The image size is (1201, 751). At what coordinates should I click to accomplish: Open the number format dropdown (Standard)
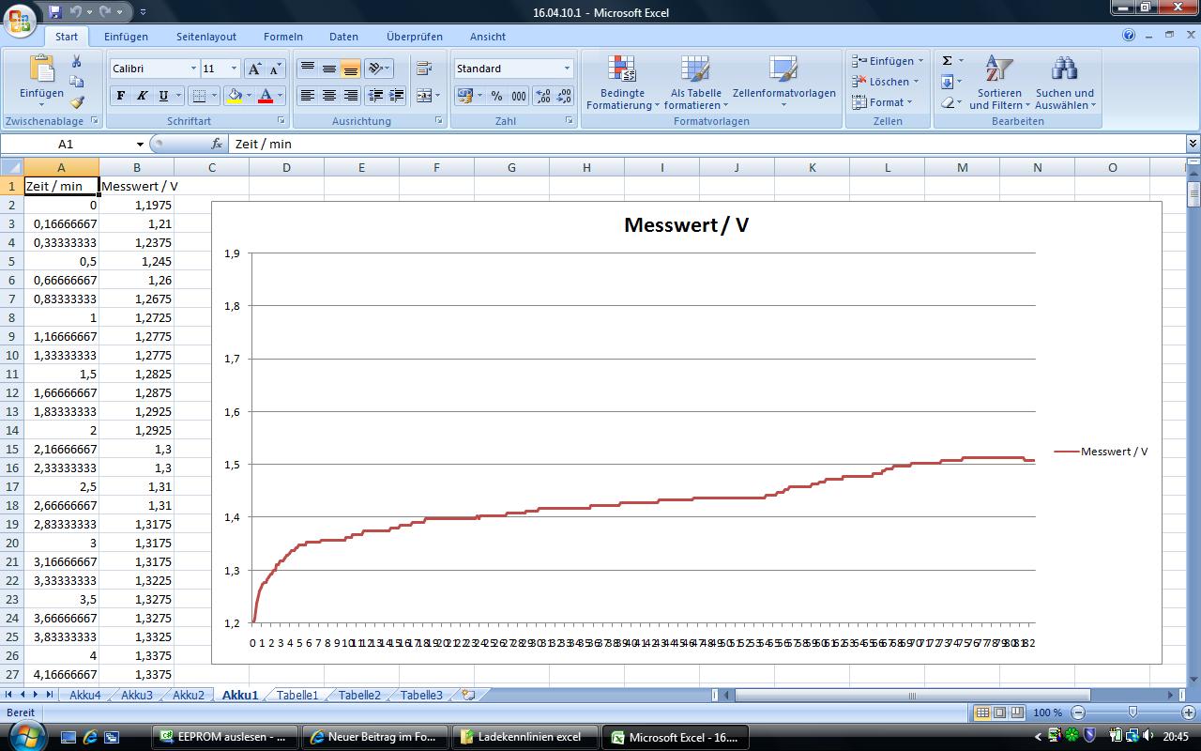pyautogui.click(x=567, y=69)
